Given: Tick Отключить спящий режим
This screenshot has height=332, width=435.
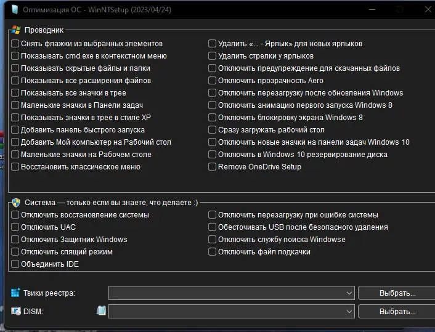Looking at the screenshot, I should coord(15,252).
